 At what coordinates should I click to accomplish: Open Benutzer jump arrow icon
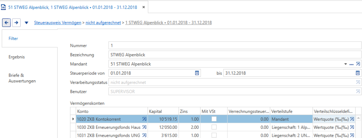[358, 91]
